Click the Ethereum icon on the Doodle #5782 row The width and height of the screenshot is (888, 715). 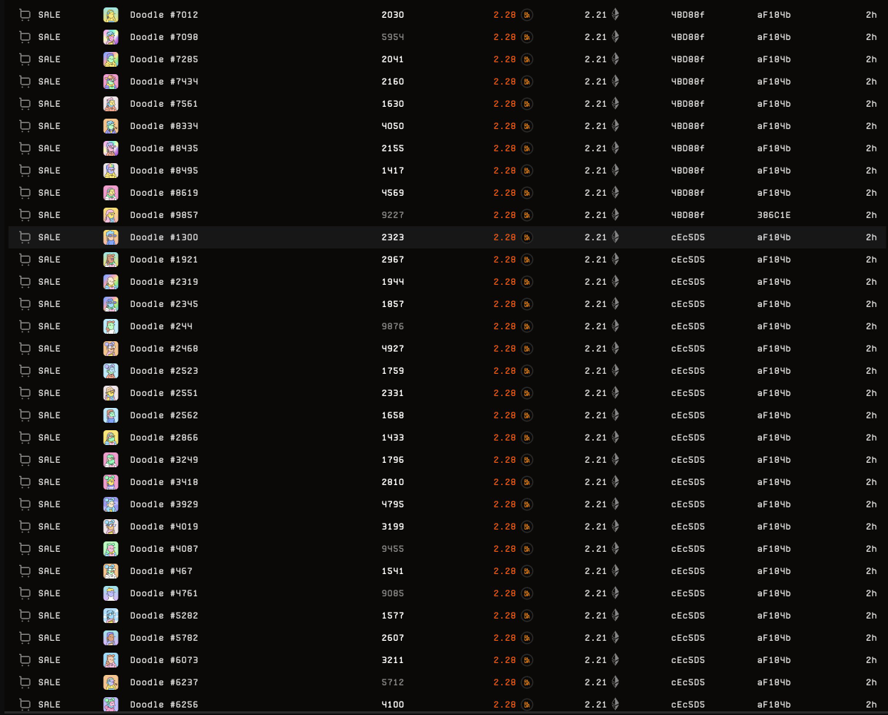tap(616, 638)
